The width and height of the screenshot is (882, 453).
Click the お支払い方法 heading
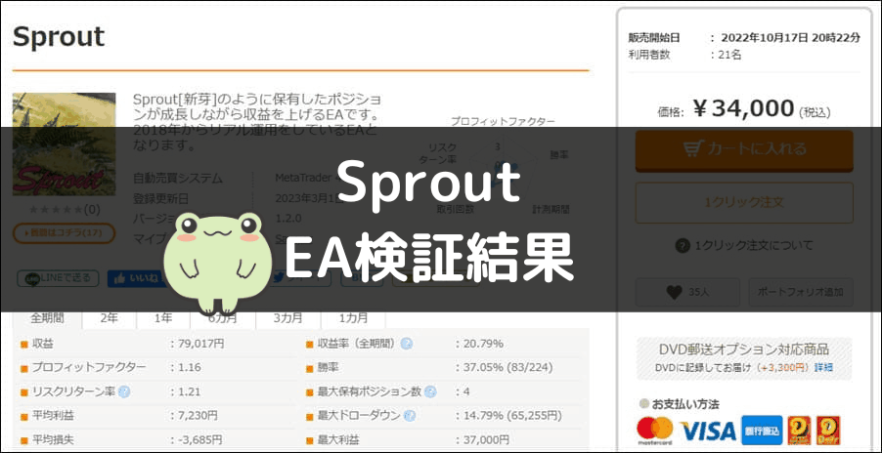[685, 404]
